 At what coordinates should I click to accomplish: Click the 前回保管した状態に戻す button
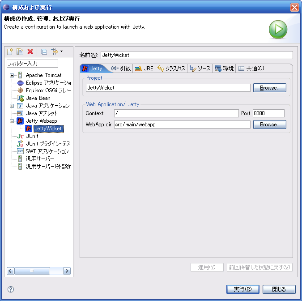(259, 267)
